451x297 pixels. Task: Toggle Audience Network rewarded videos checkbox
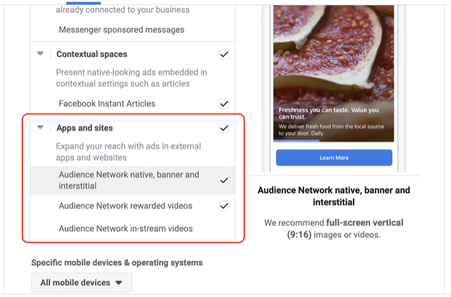[x=224, y=206]
